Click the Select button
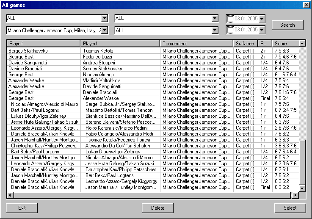Screen dimensions: 312x219 pos(290,208)
